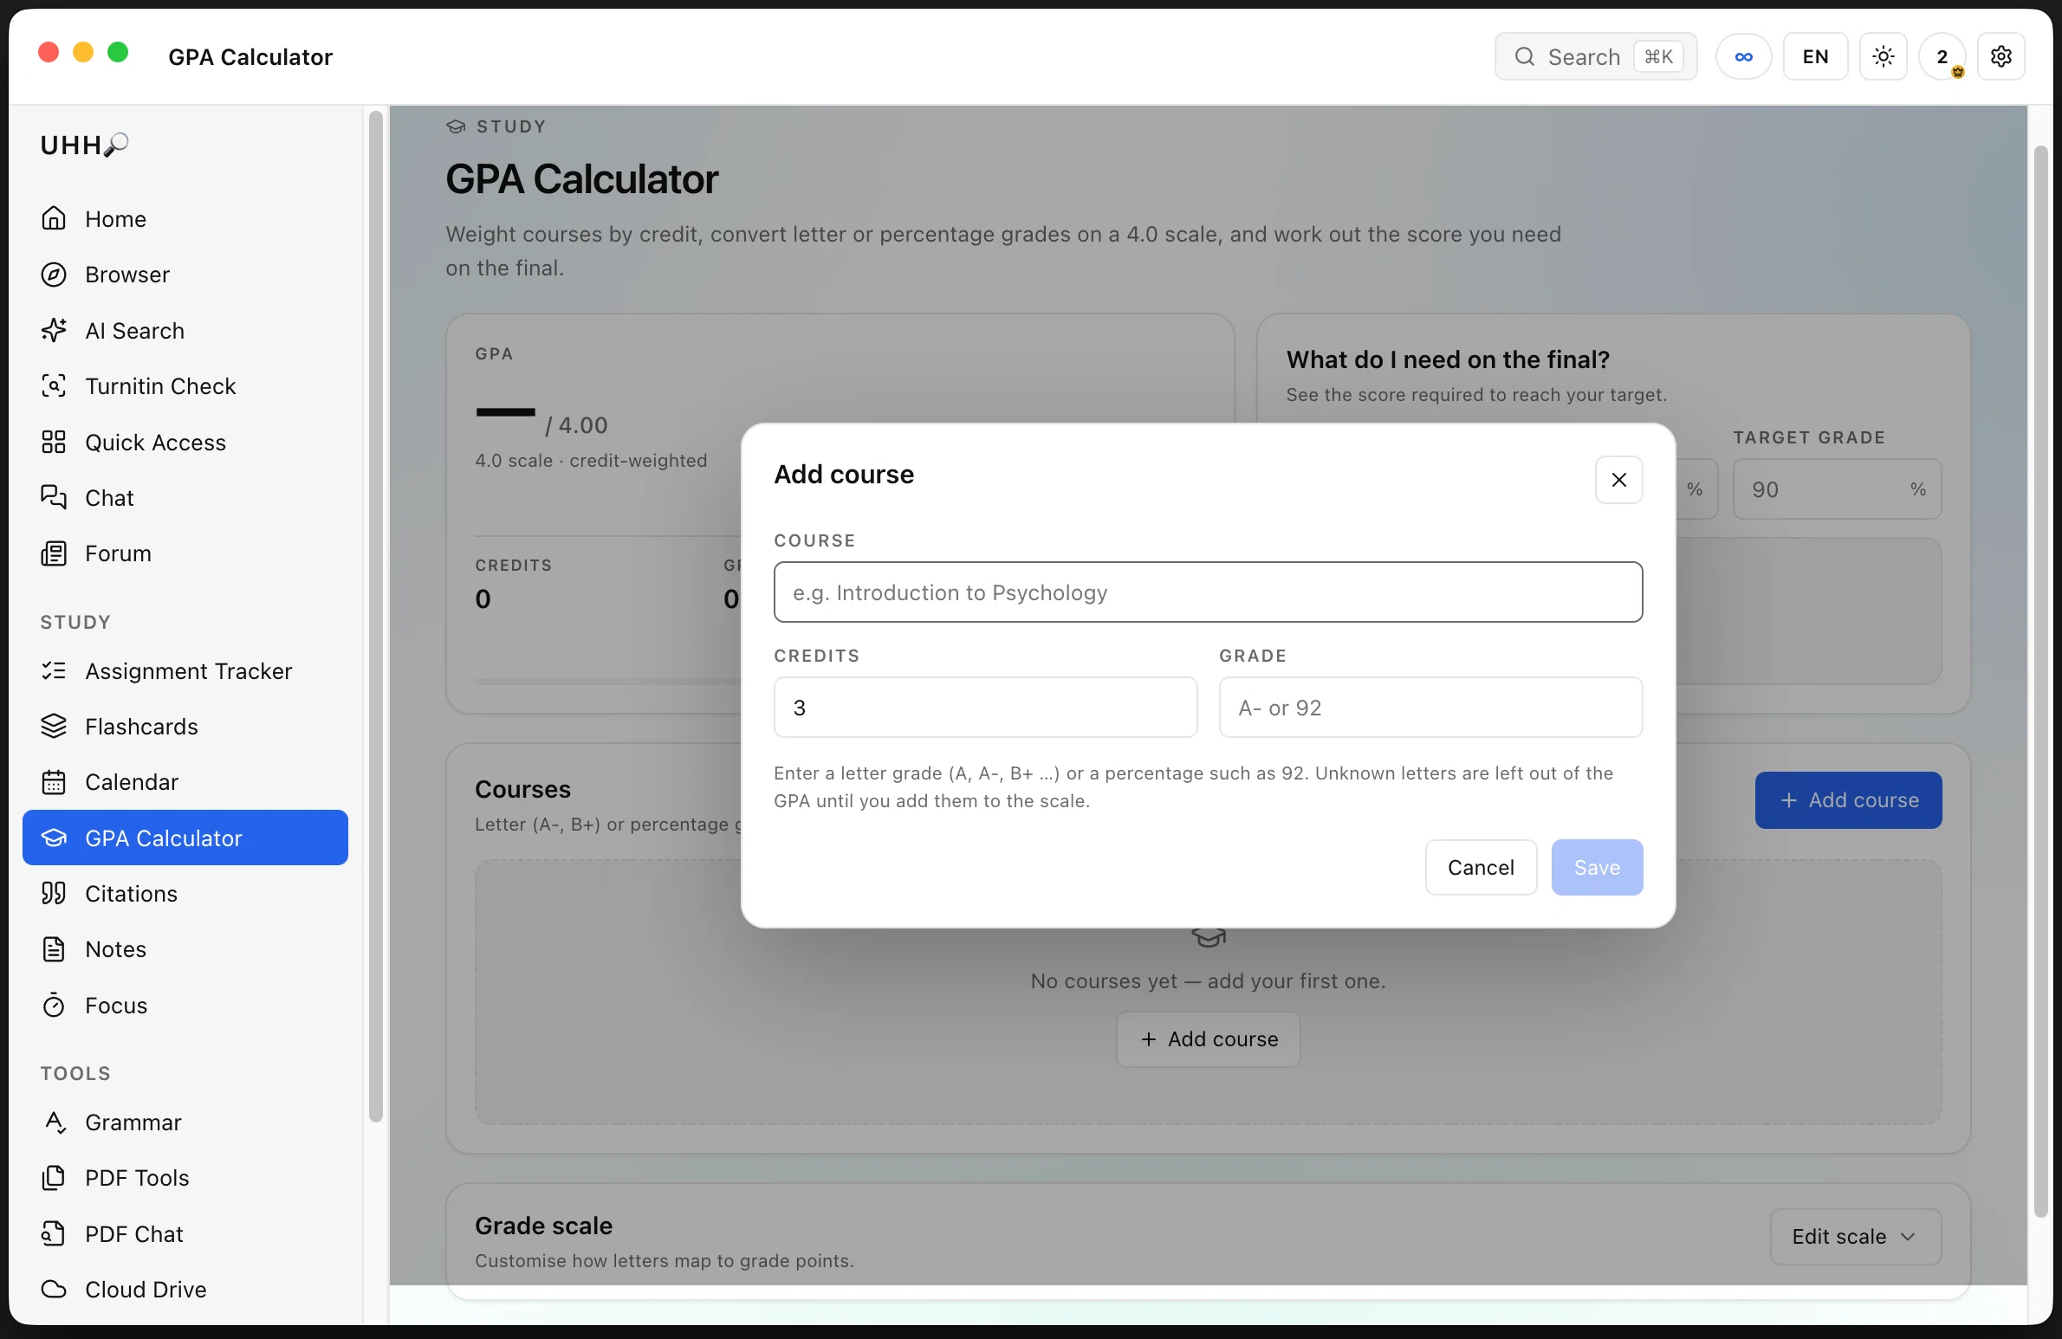Click the UHH logo in sidebar

(85, 145)
